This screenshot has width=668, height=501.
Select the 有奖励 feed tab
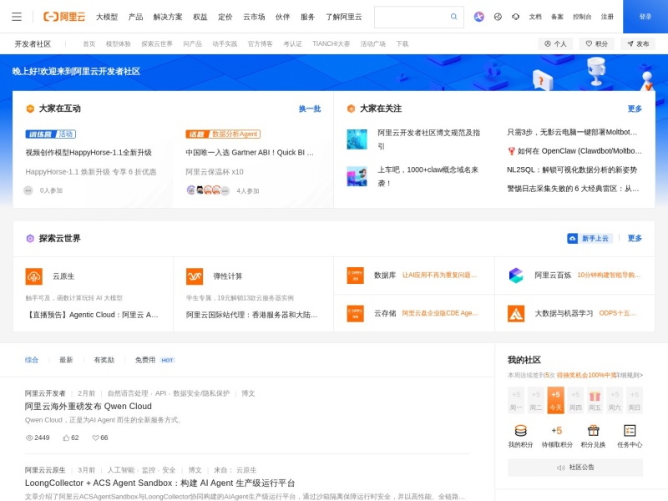pos(104,360)
